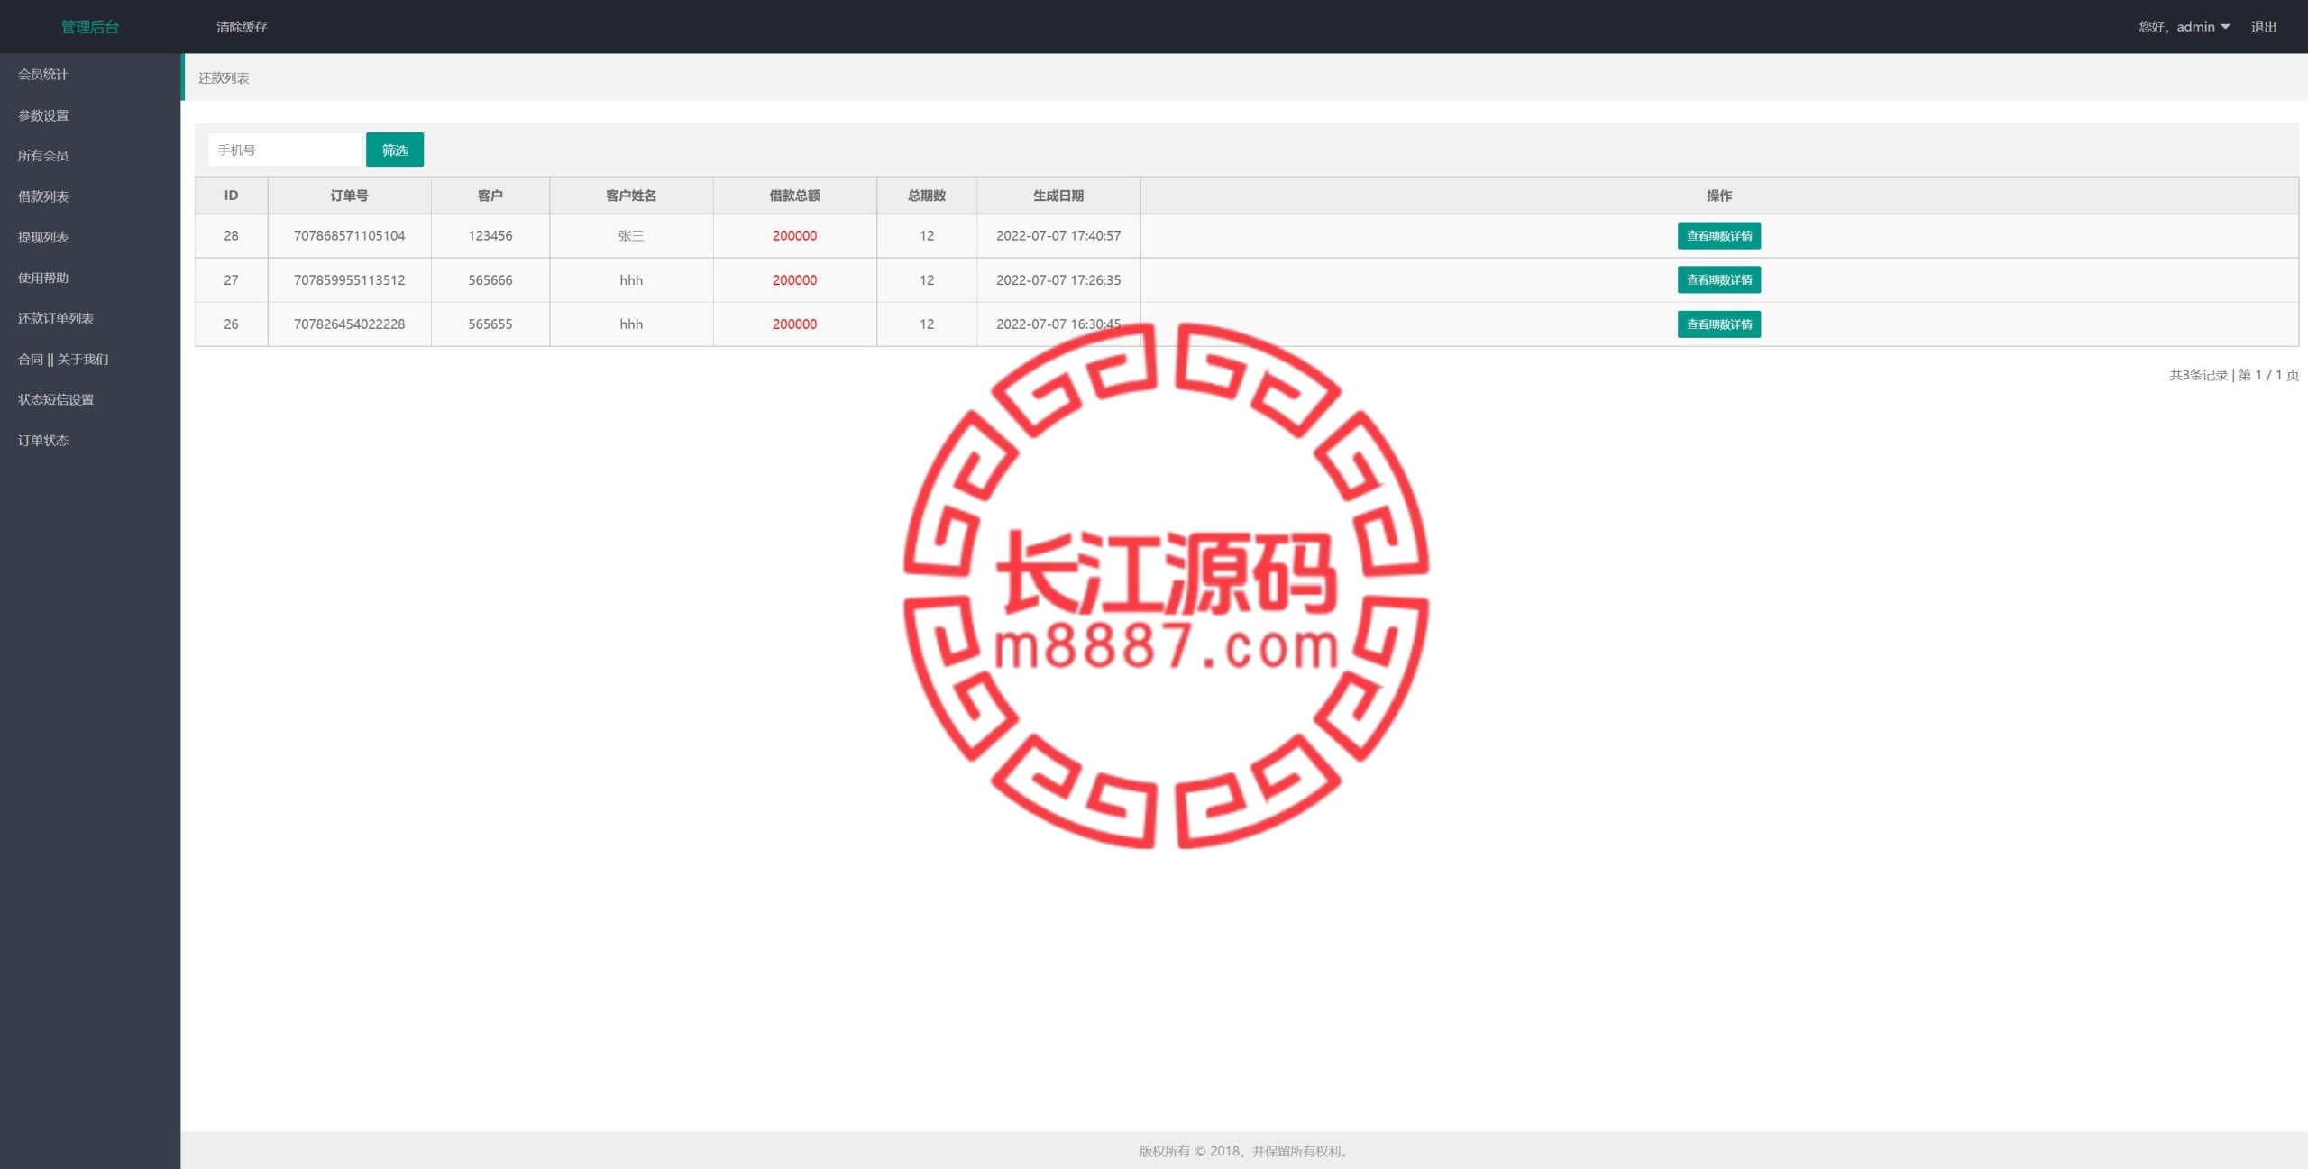Click date 2022-07-07 17:26:35
This screenshot has height=1169, width=2308.
point(1058,280)
